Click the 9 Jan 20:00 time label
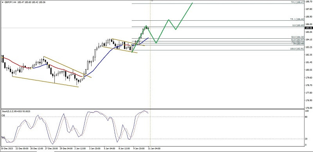The height and width of the screenshot is (152, 313). click(139, 148)
